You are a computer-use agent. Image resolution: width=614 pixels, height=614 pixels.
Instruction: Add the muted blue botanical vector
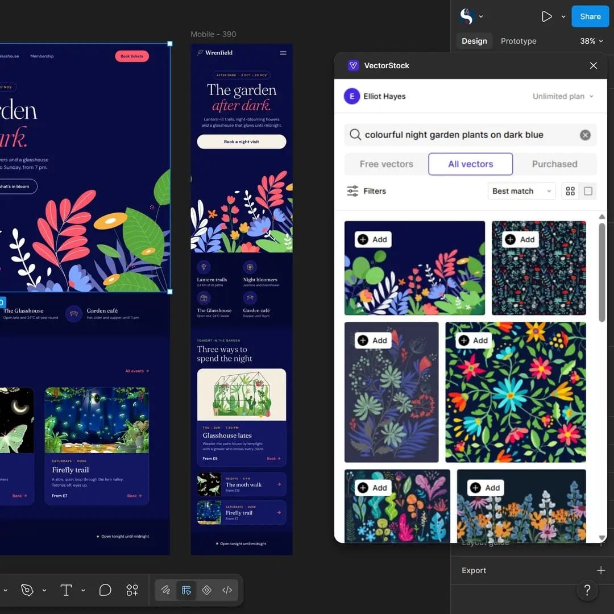coord(373,341)
